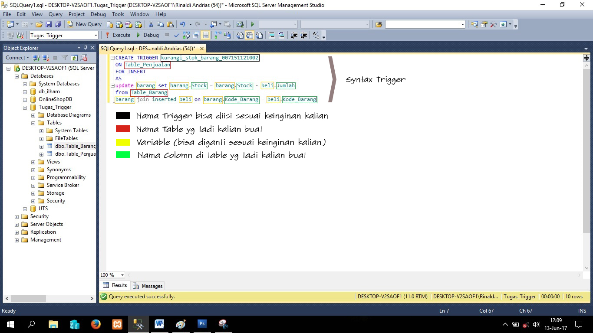Open a New Query window
593x333 pixels.
(x=85, y=24)
